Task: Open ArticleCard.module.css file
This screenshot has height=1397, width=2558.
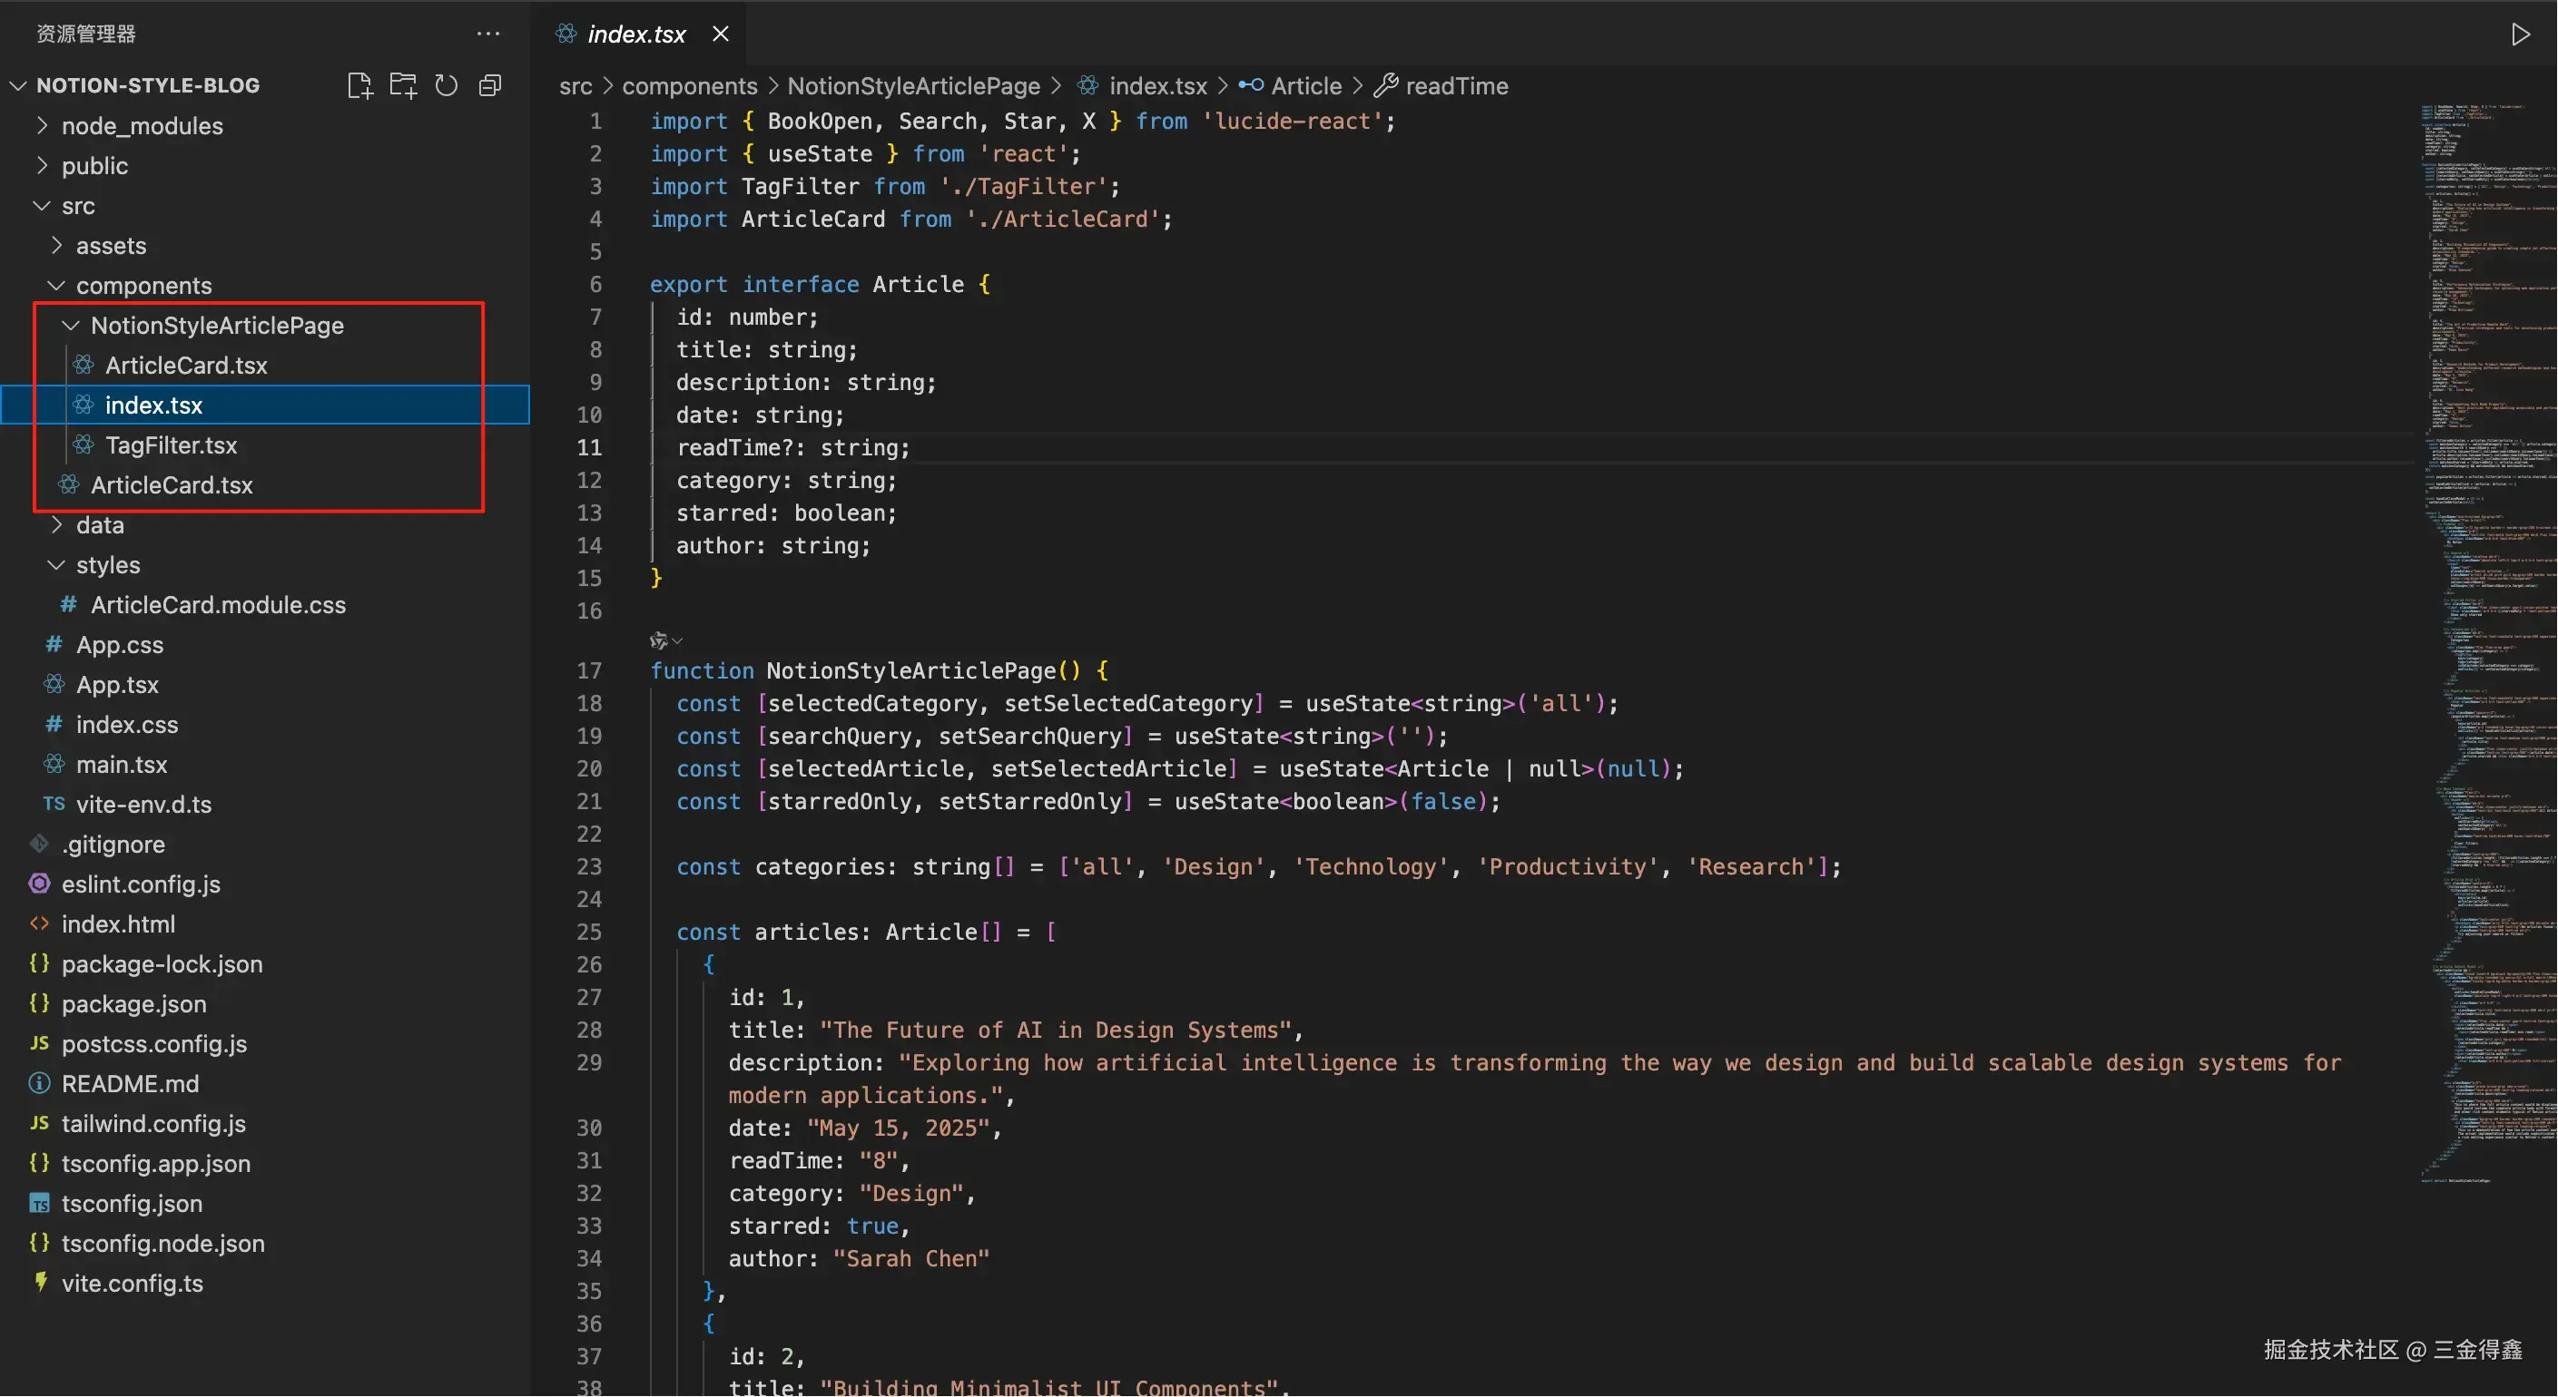Action: [218, 605]
